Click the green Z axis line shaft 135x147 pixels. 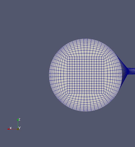coord(18,124)
